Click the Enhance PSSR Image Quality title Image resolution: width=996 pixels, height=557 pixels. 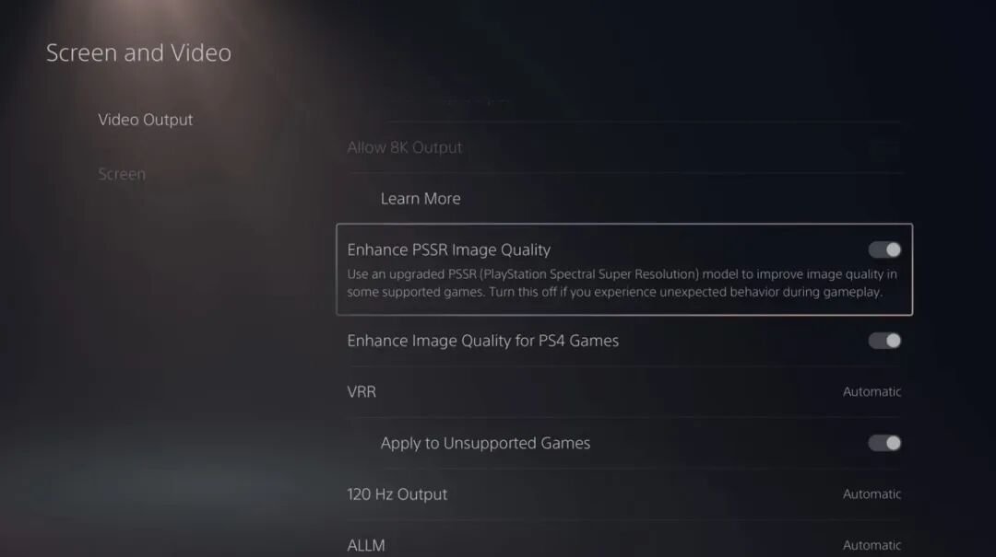coord(448,249)
